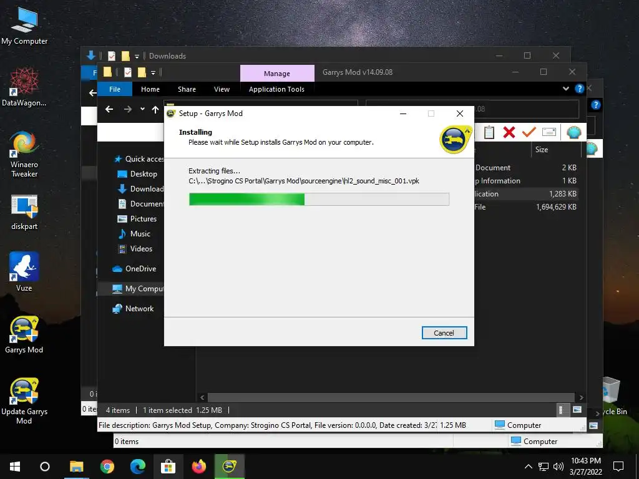The width and height of the screenshot is (639, 479).
Task: Go forward in the Garrys Mod v14.09.08 window
Action: coord(127,109)
